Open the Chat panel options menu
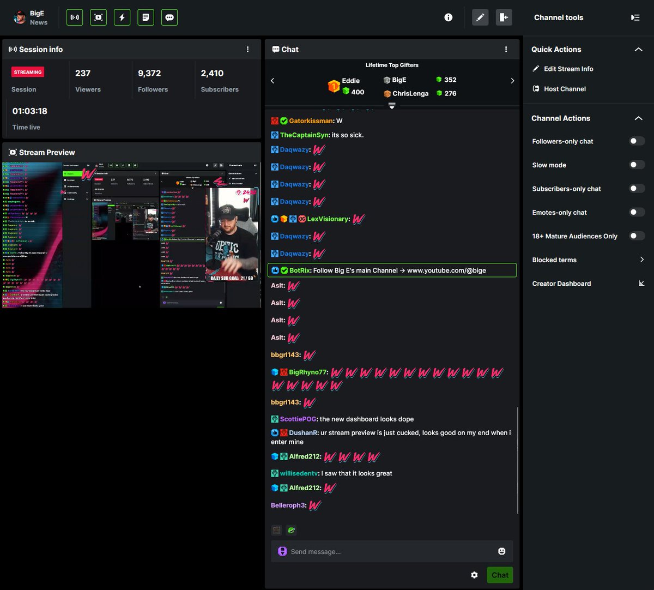The height and width of the screenshot is (590, 654). click(505, 49)
